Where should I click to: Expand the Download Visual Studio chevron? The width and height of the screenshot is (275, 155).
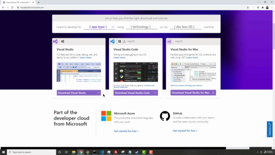[x=98, y=93]
